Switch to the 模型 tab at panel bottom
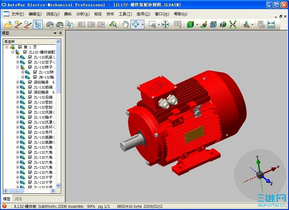The height and width of the screenshot is (210, 289). 7,199
